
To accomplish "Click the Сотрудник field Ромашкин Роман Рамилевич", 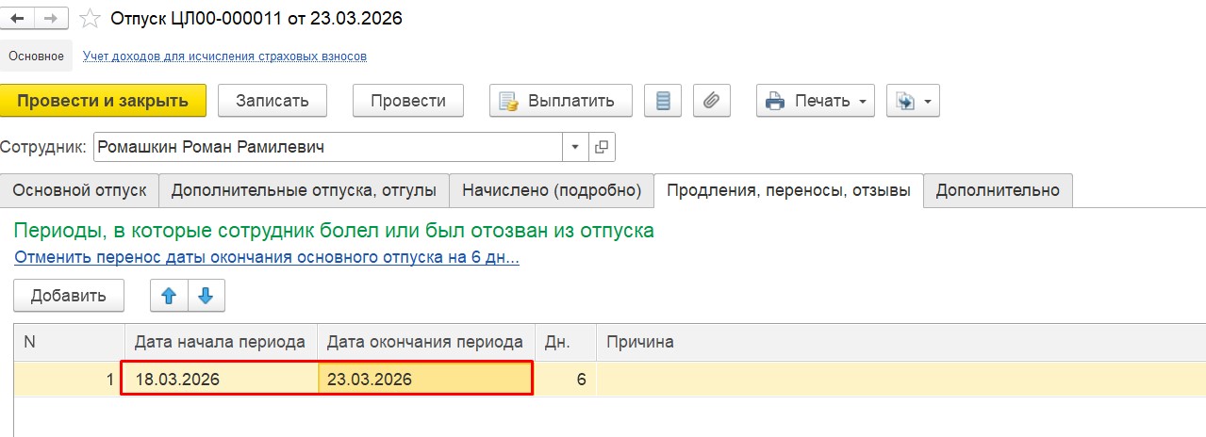I will tap(328, 148).
